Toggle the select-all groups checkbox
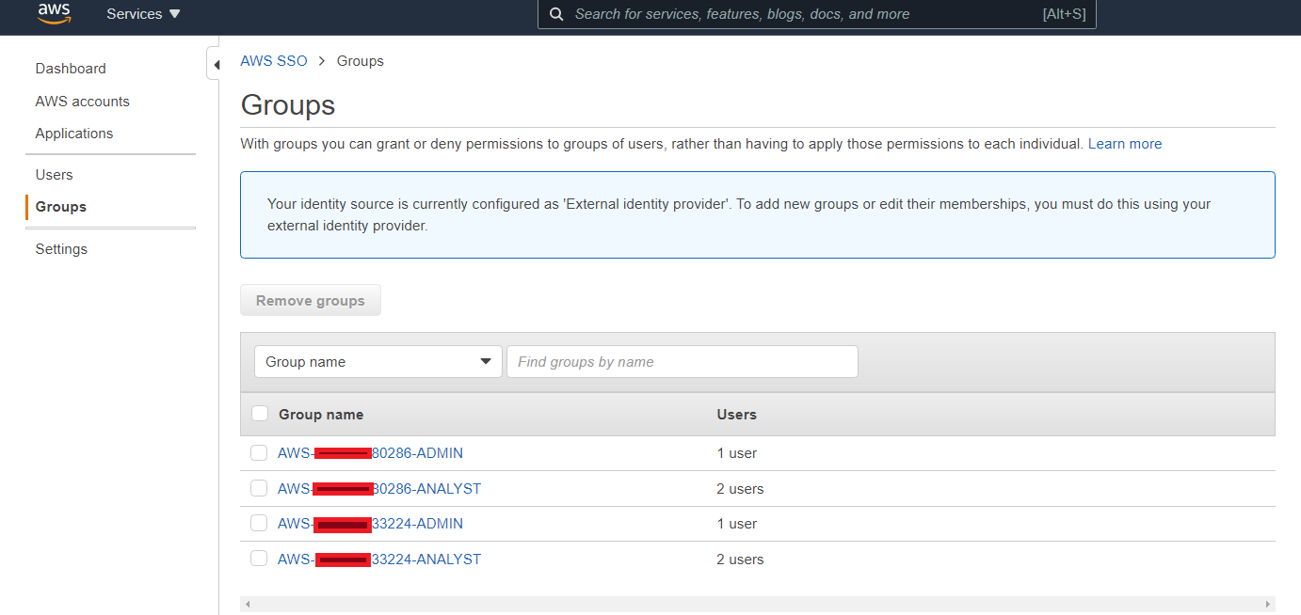1301x615 pixels. [260, 414]
